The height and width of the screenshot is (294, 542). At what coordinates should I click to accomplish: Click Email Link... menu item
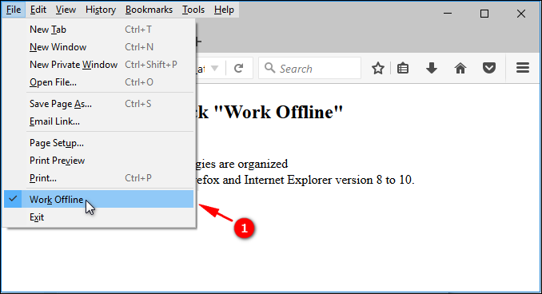point(99,121)
